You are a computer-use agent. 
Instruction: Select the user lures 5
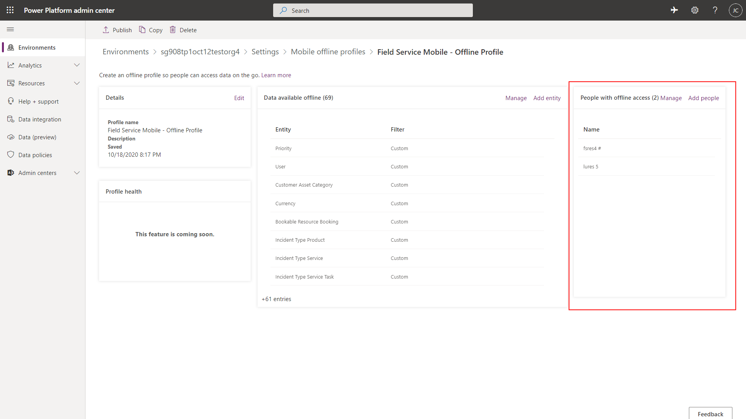(647, 166)
